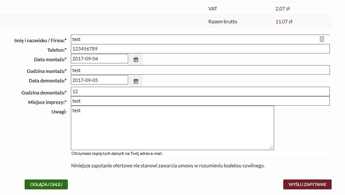The width and height of the screenshot is (345, 195).
Task: Click the "Uwagi:" label text
Action: pyautogui.click(x=59, y=112)
